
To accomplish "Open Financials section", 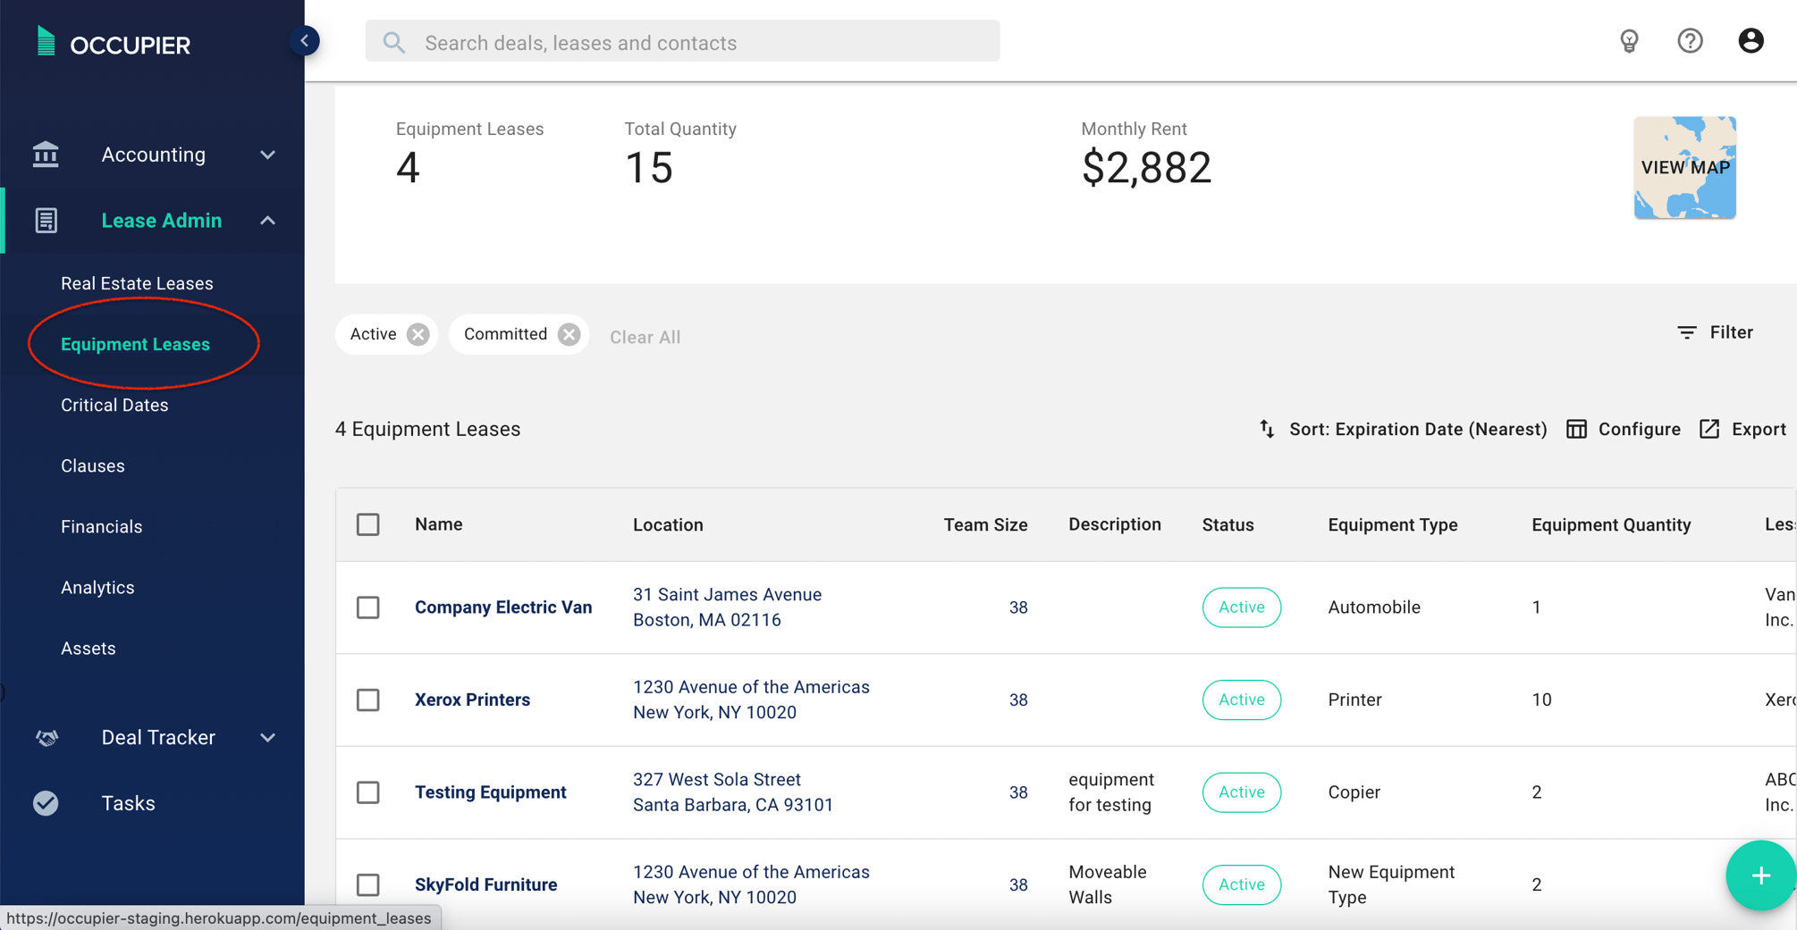I will coord(101,526).
